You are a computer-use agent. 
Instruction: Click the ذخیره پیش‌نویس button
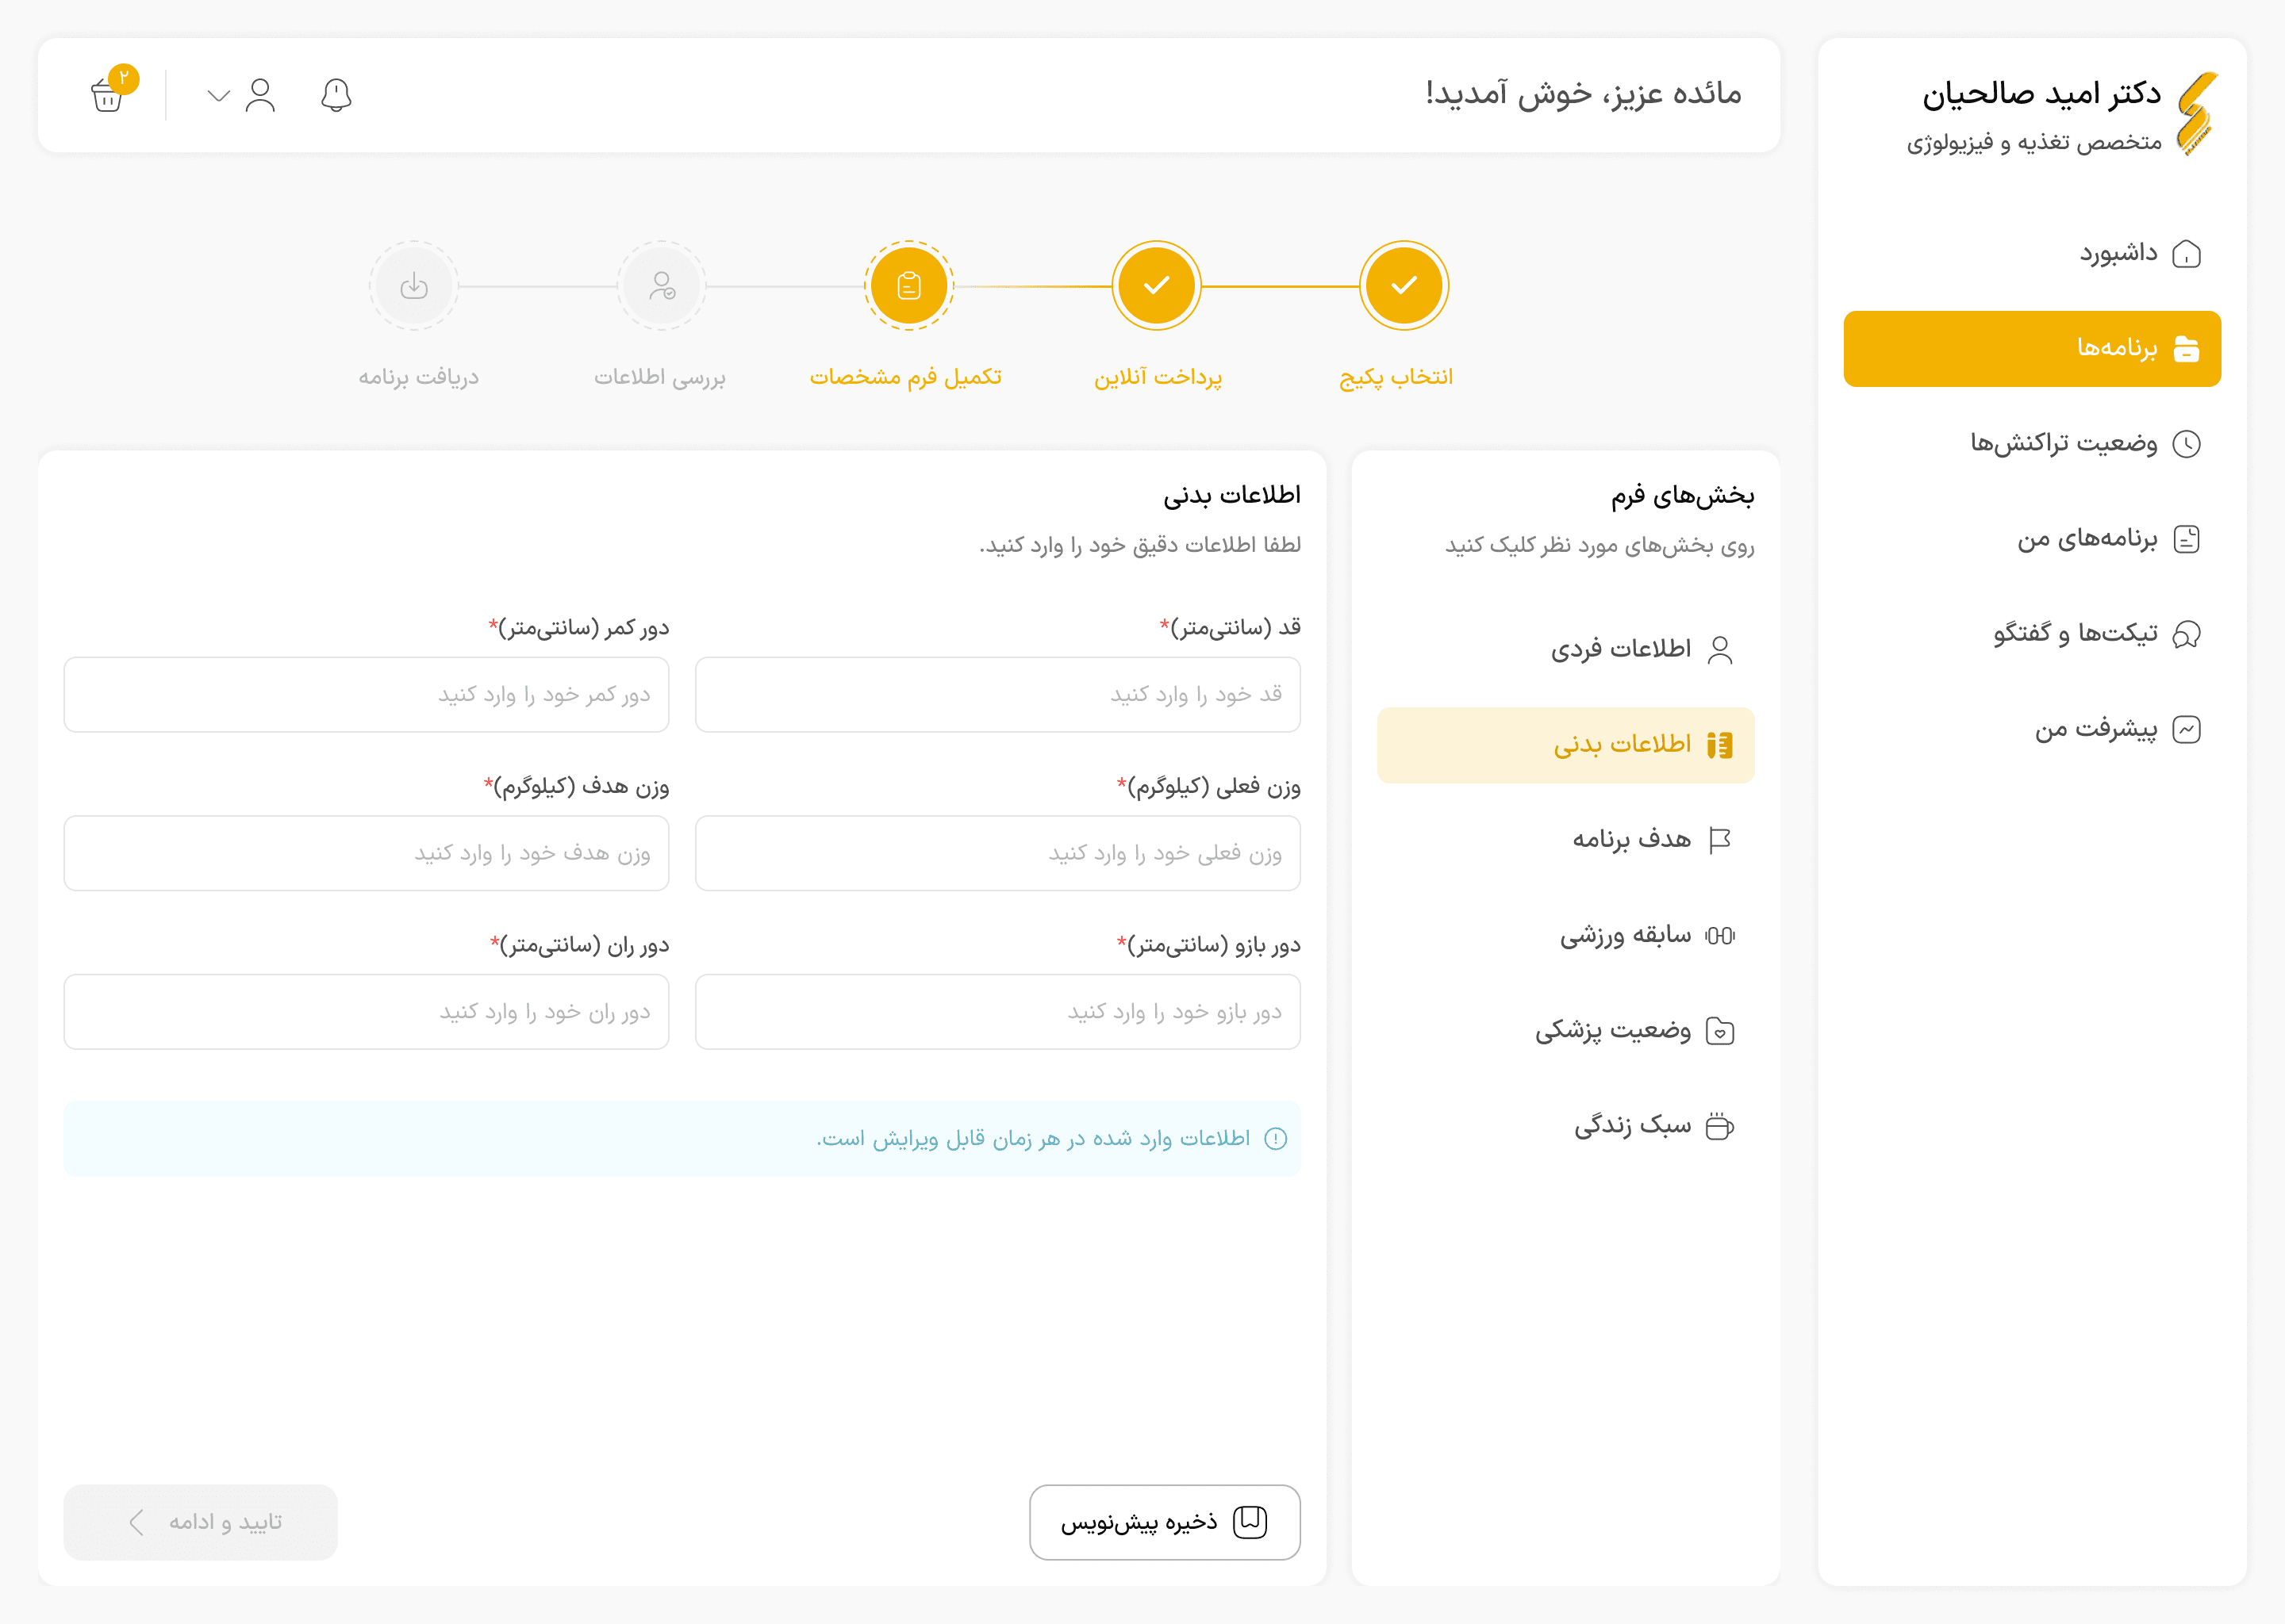(x=1165, y=1522)
